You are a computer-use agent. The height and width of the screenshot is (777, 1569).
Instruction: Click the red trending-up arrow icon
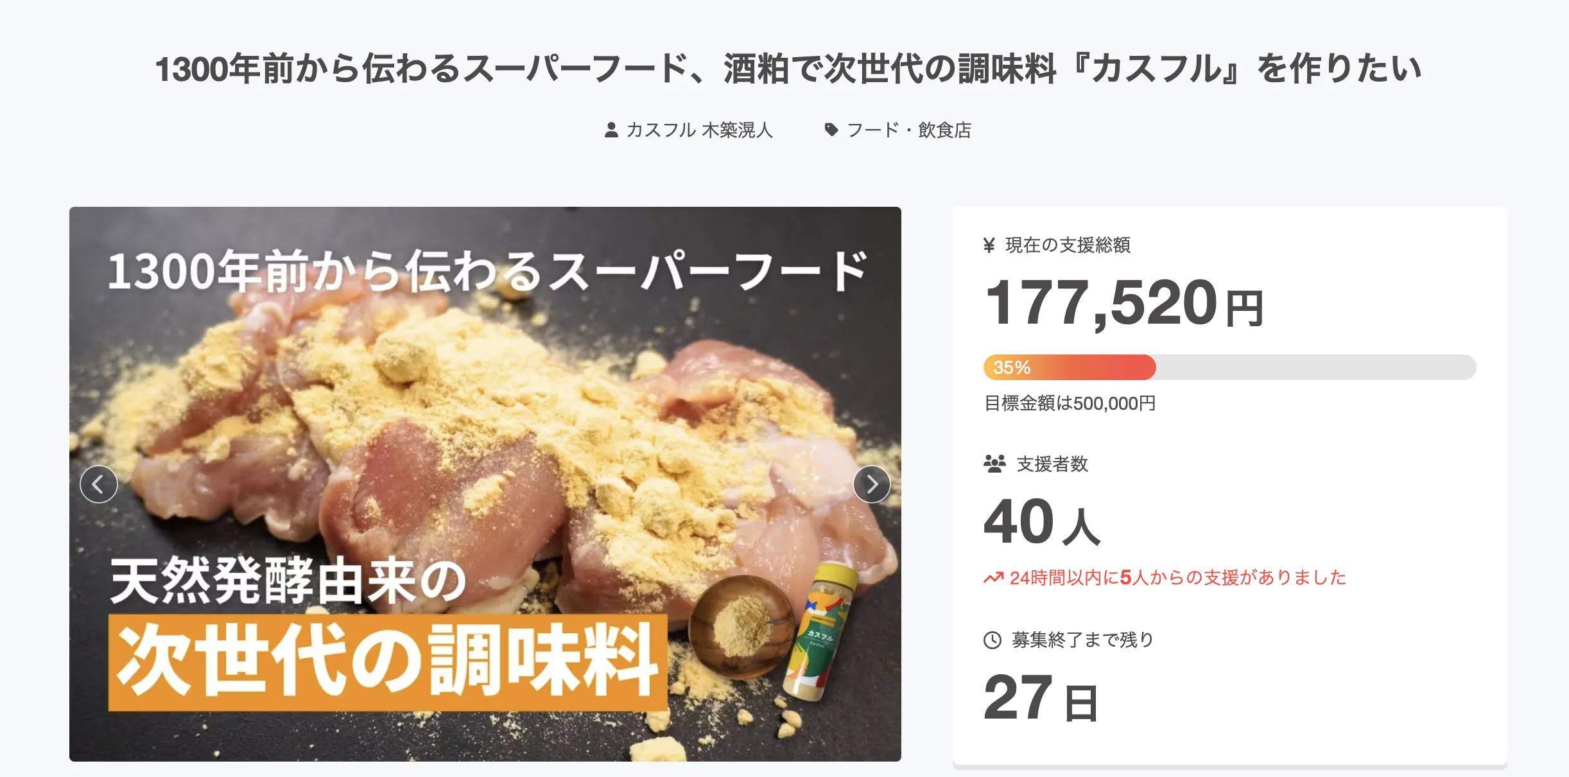(993, 578)
